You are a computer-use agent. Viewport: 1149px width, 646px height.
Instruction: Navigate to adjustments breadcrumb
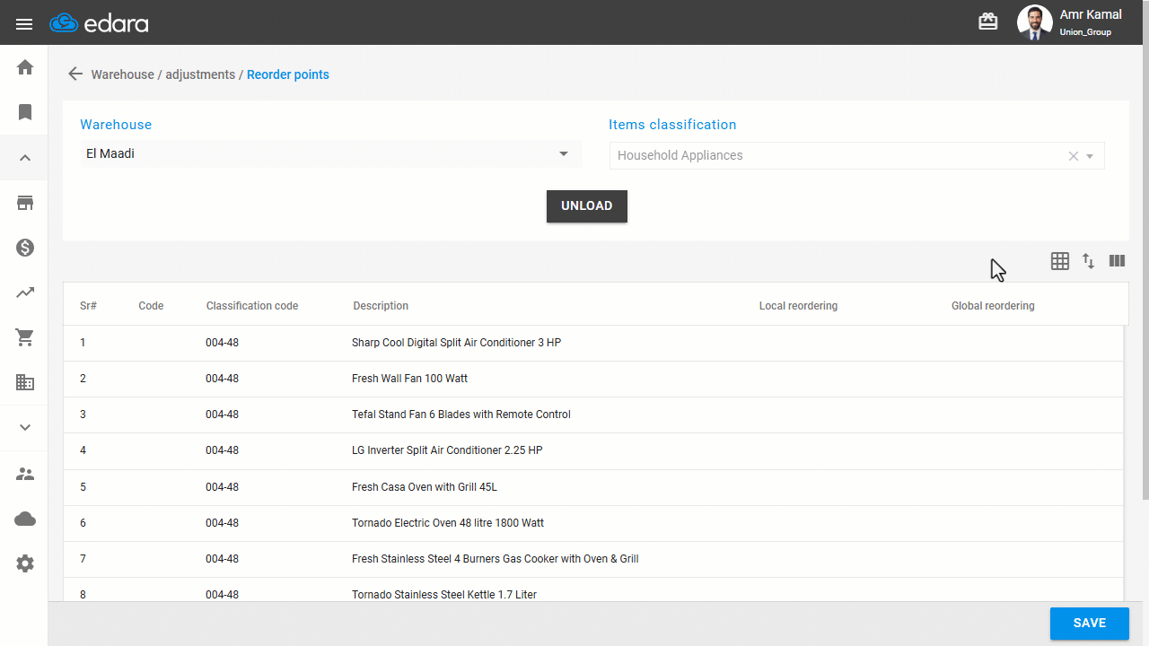pos(200,74)
